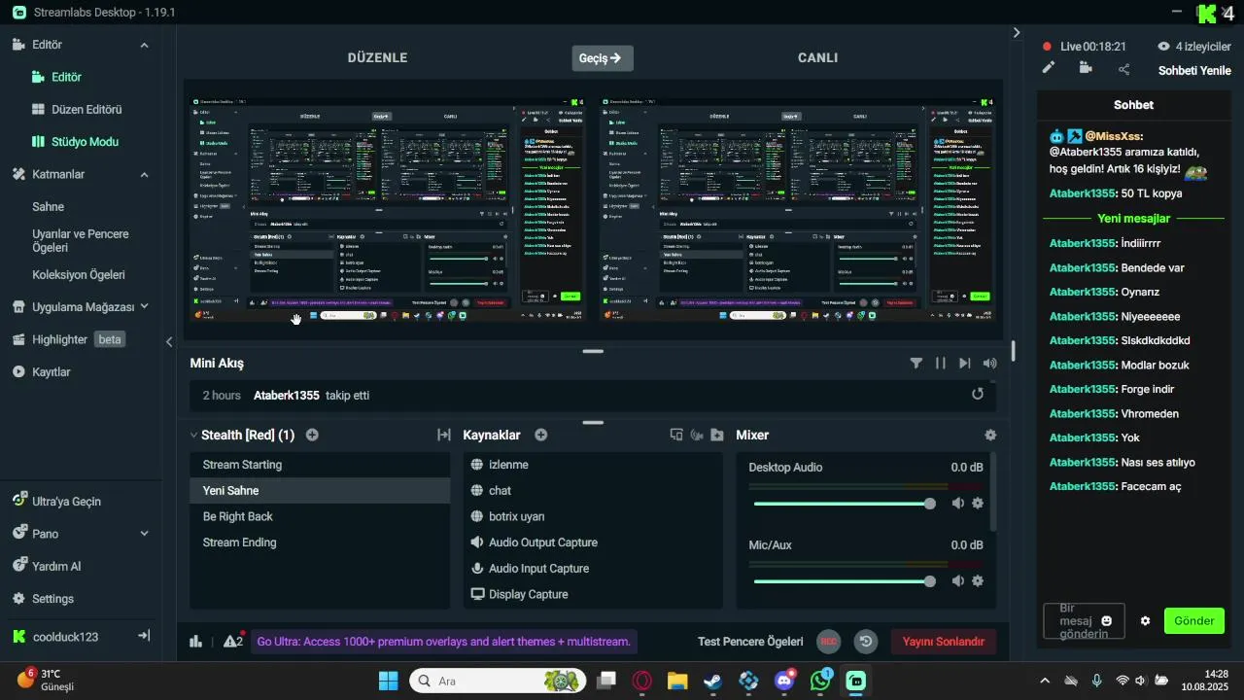Pause the Mini Akış alert queue
This screenshot has width=1244, height=700.
pyautogui.click(x=941, y=363)
